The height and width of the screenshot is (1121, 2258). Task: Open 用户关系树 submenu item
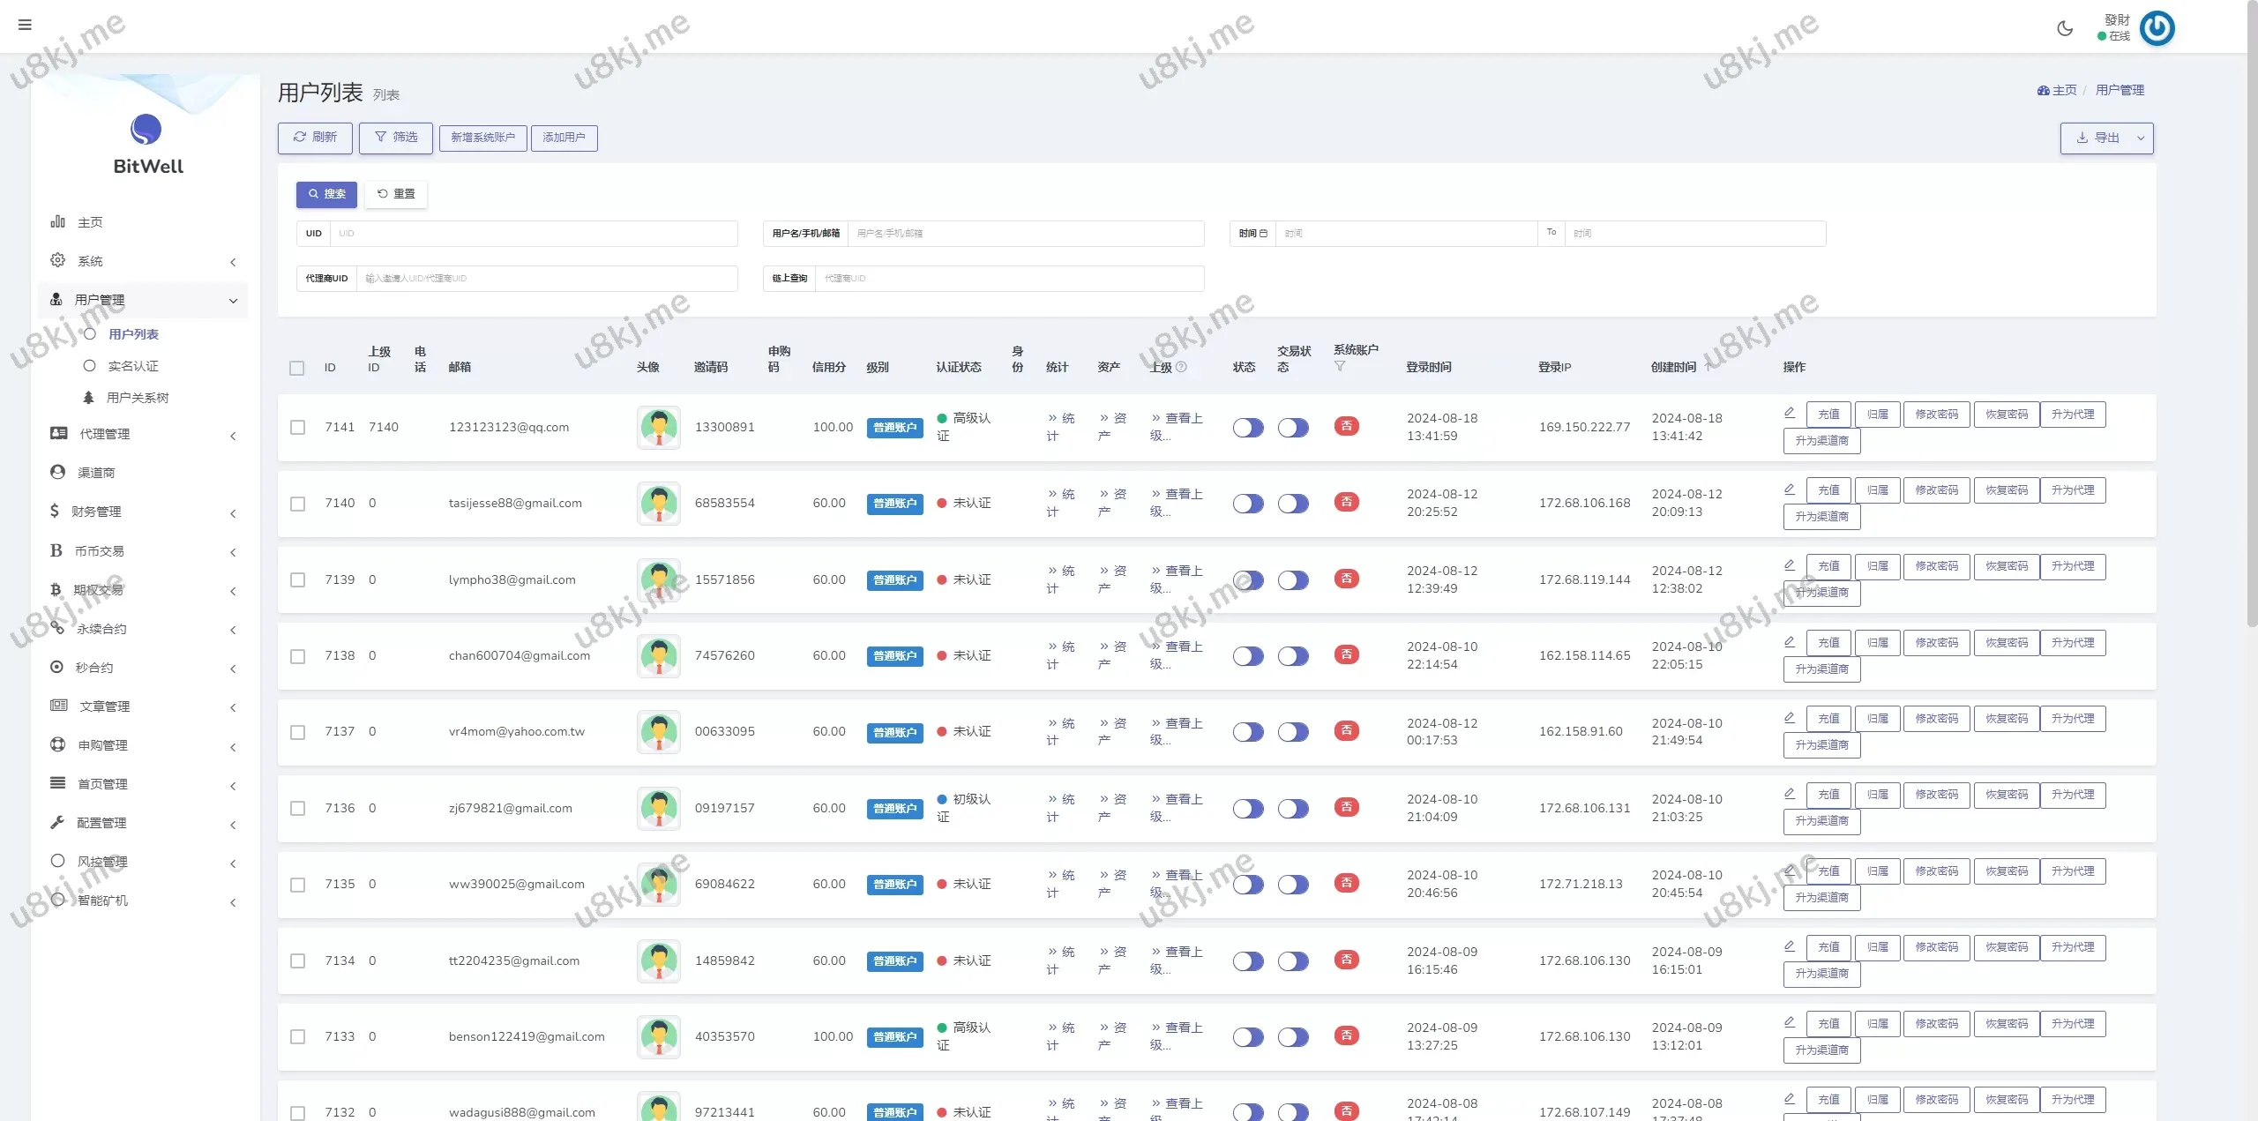coord(137,398)
